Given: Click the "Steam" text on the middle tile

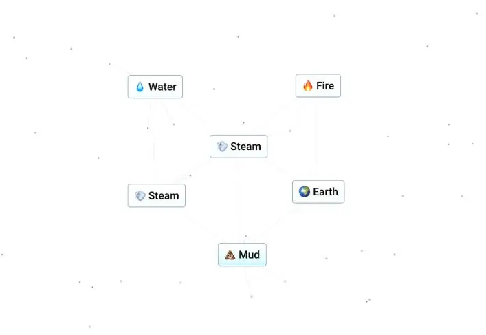Looking at the screenshot, I should pos(246,147).
